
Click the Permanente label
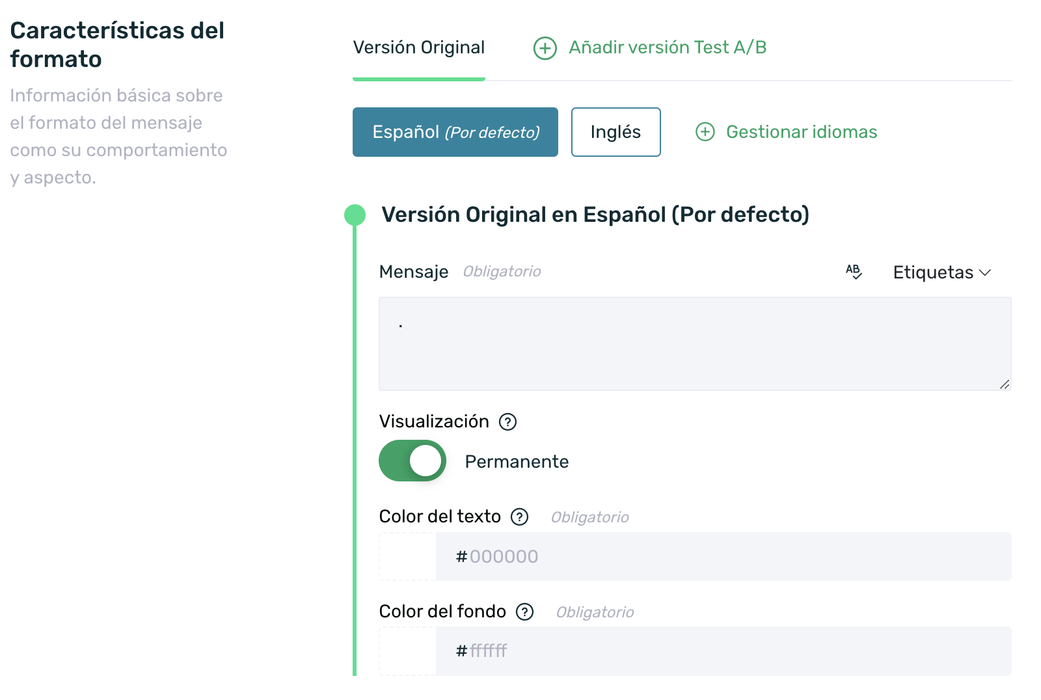click(517, 462)
